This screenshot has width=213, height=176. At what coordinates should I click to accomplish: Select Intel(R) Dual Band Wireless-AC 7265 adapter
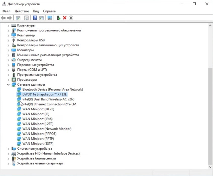point(48,99)
